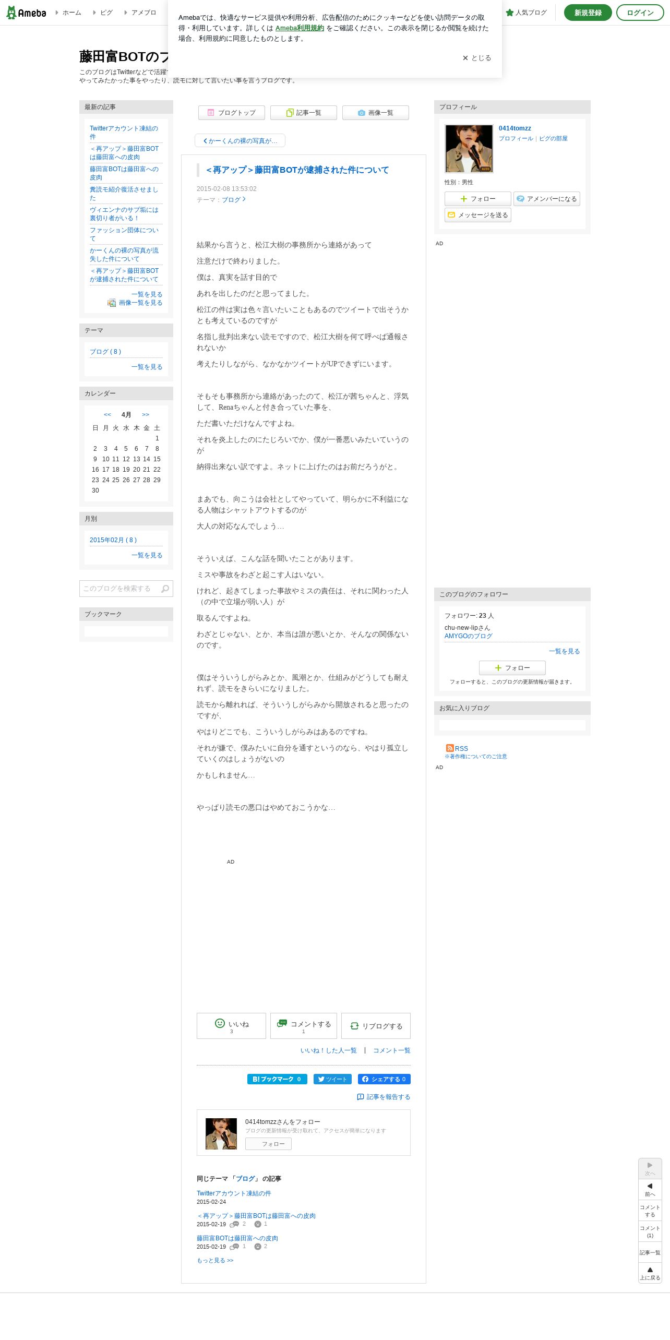Close the cookie notice with とじる
Viewport: 670px width, 1340px height.
(477, 58)
